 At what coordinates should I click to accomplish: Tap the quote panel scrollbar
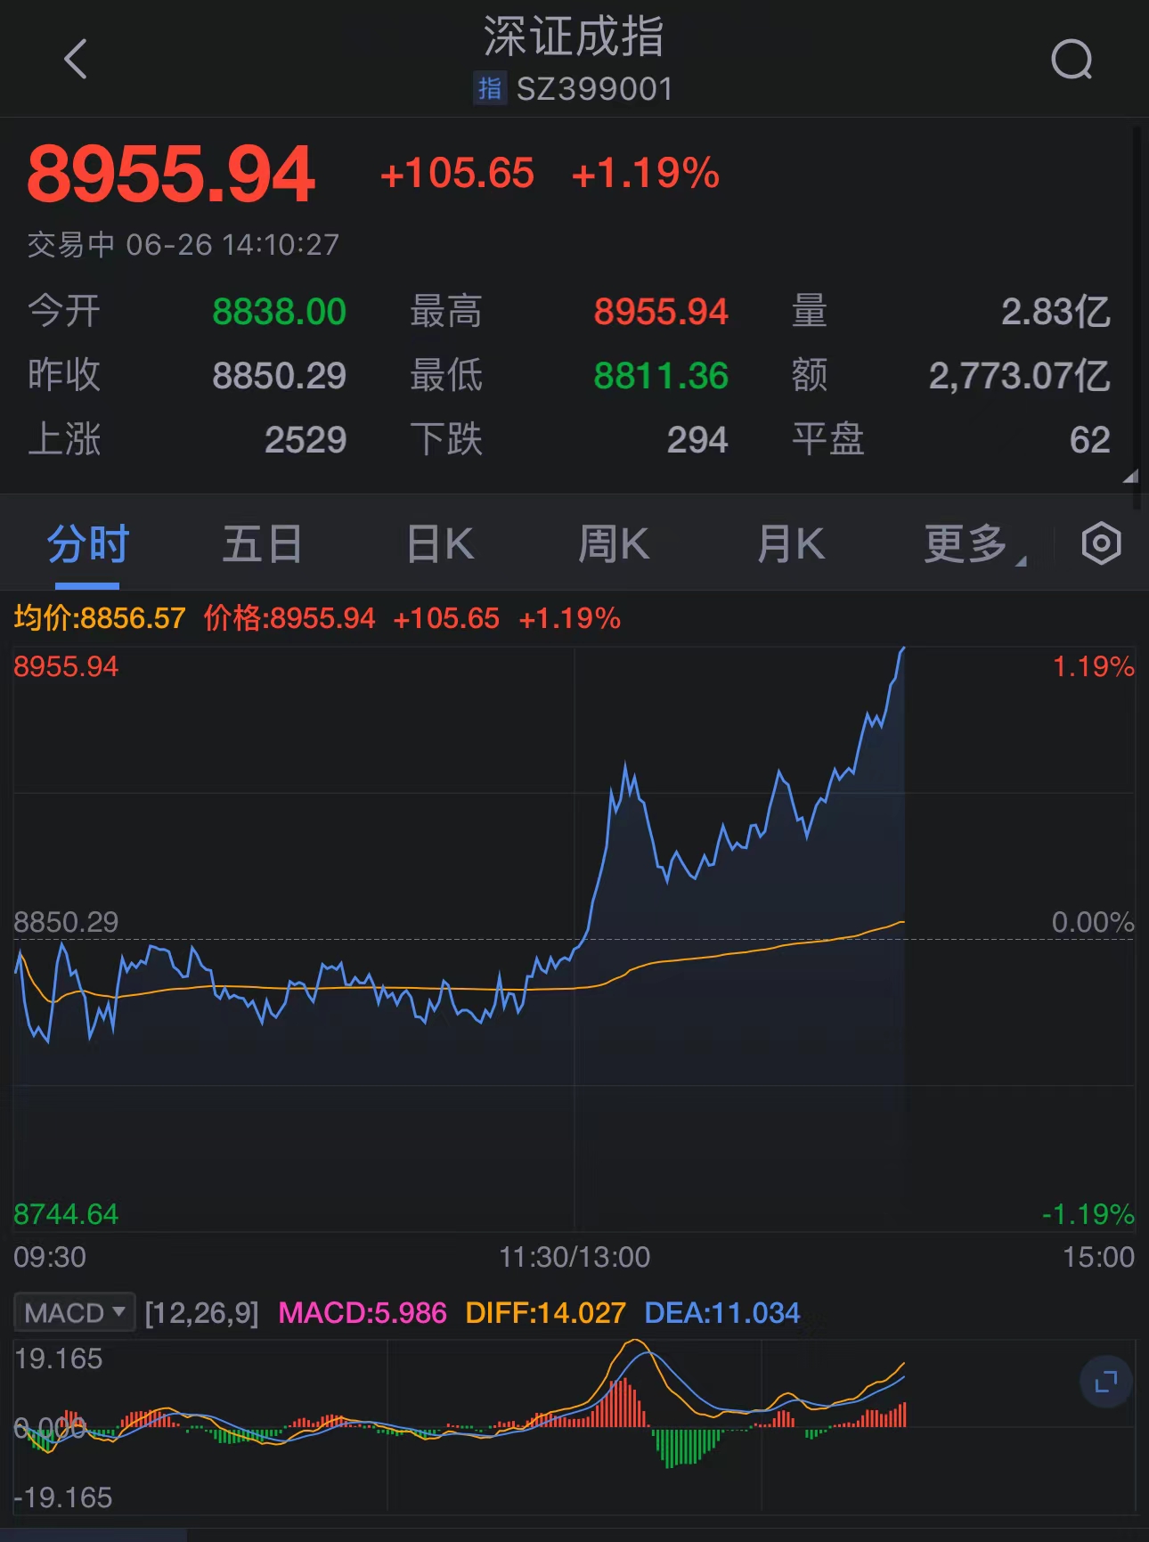[1137, 317]
